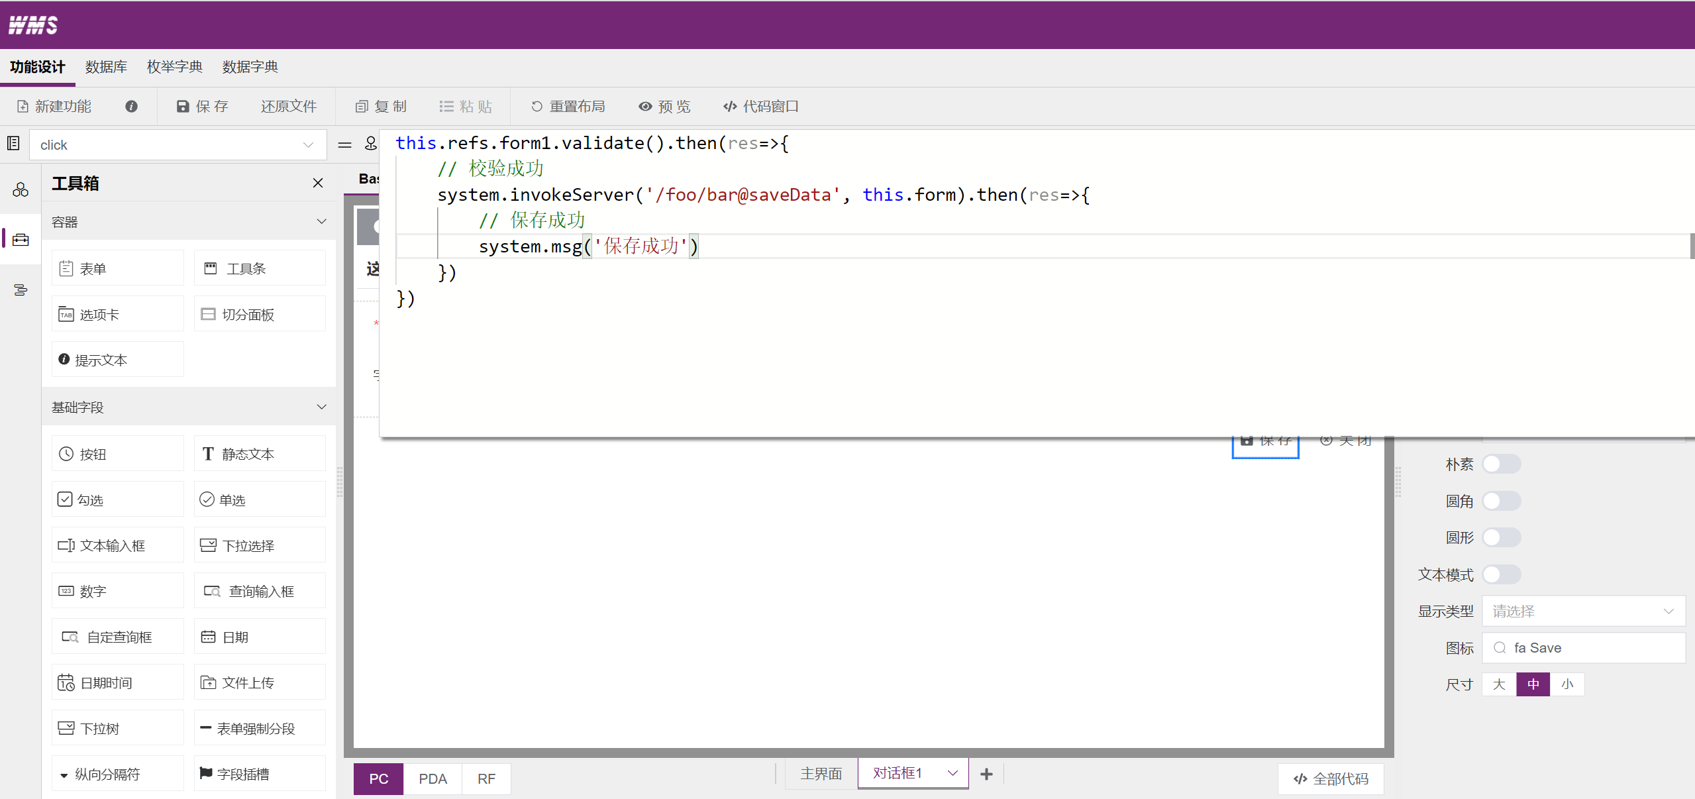Switch to the 枚举字典 tab
This screenshot has width=1695, height=799.
point(175,67)
